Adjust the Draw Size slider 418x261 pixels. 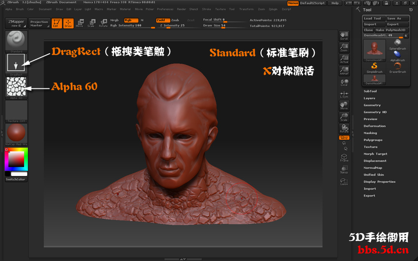(x=225, y=26)
